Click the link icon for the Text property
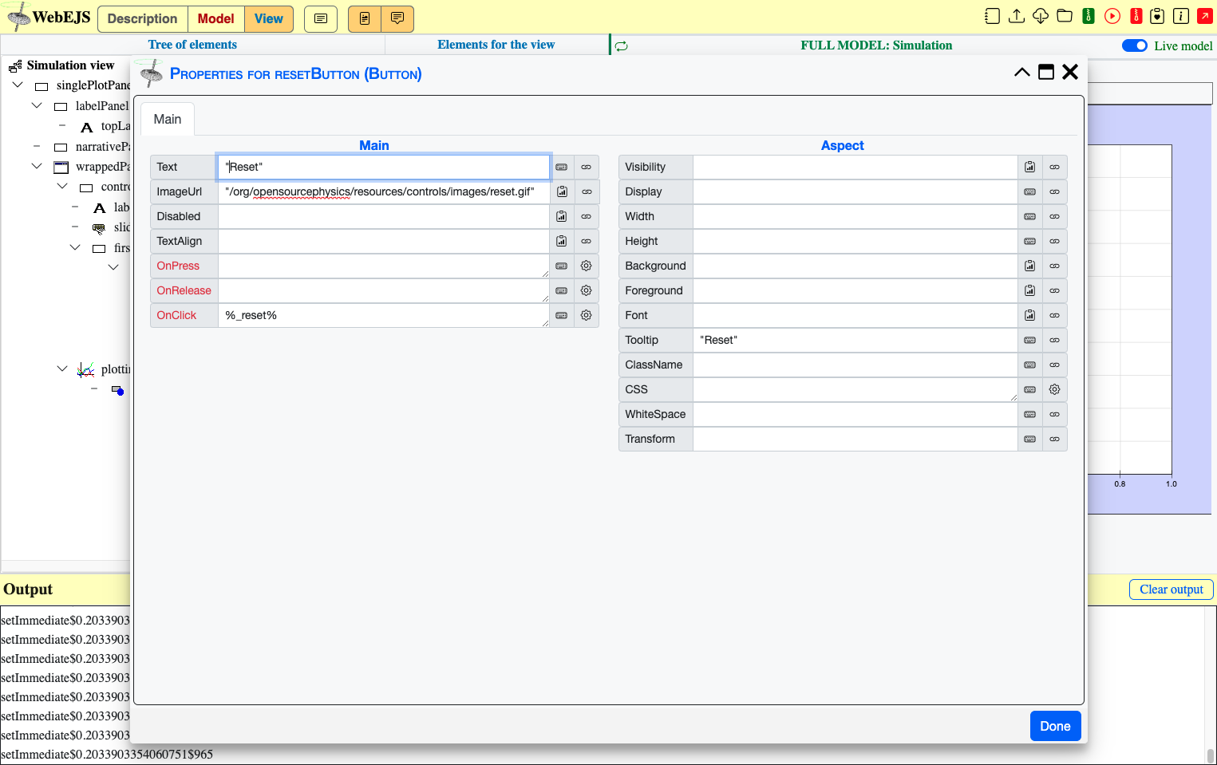 point(586,167)
